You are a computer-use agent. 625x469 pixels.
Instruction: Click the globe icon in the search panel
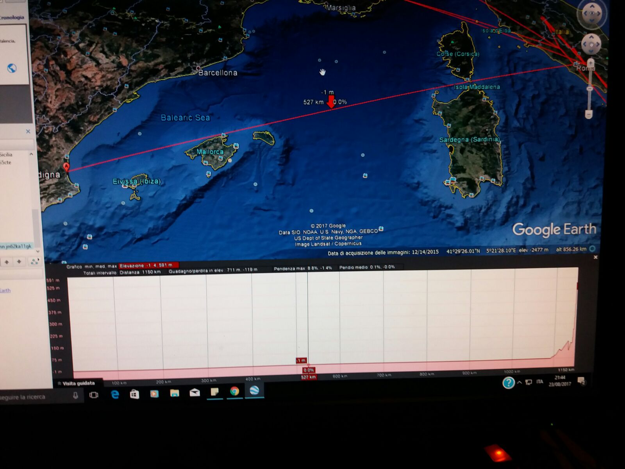coord(12,68)
